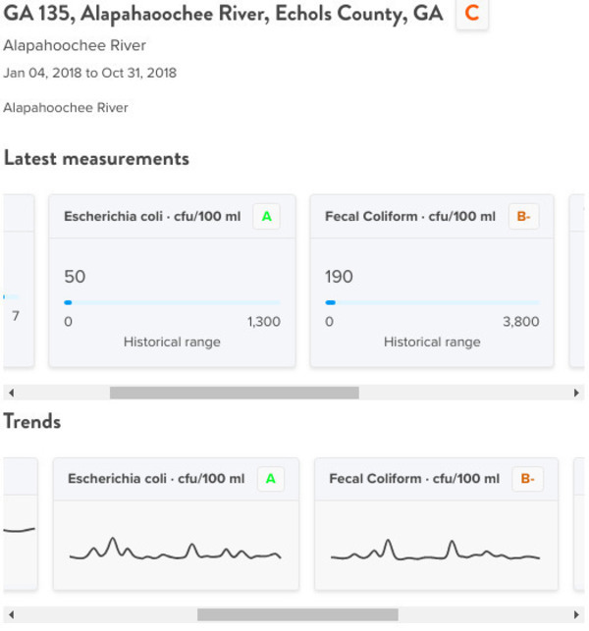Click left arrow of trends scrollbar
The width and height of the screenshot is (589, 631).
point(11,615)
